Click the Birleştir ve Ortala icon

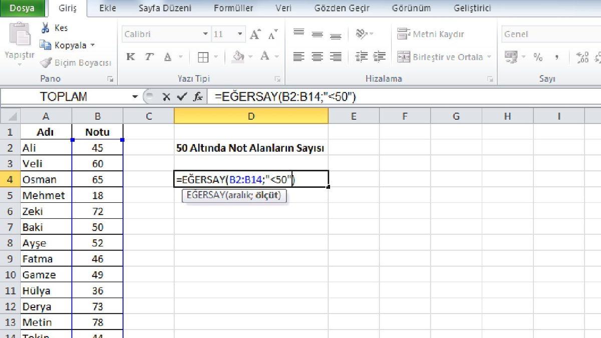404,57
